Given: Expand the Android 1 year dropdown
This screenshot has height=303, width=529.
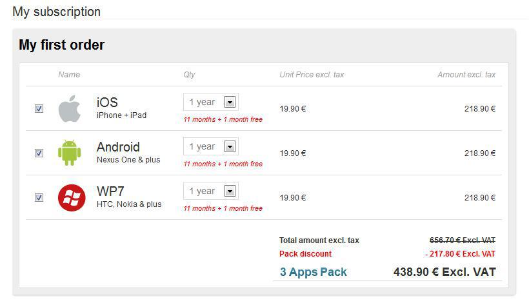Looking at the screenshot, I should pyautogui.click(x=211, y=146).
